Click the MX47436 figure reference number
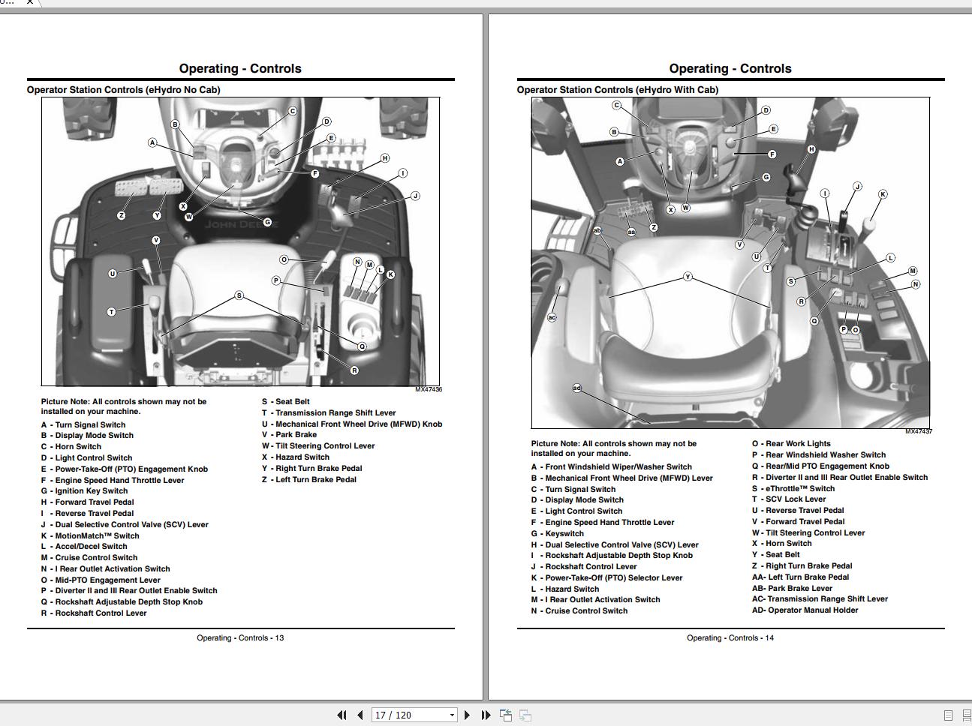The width and height of the screenshot is (972, 726). tap(429, 390)
